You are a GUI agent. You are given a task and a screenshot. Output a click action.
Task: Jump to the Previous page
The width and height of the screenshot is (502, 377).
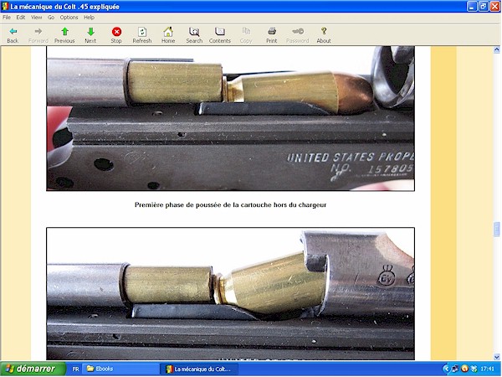pos(64,34)
